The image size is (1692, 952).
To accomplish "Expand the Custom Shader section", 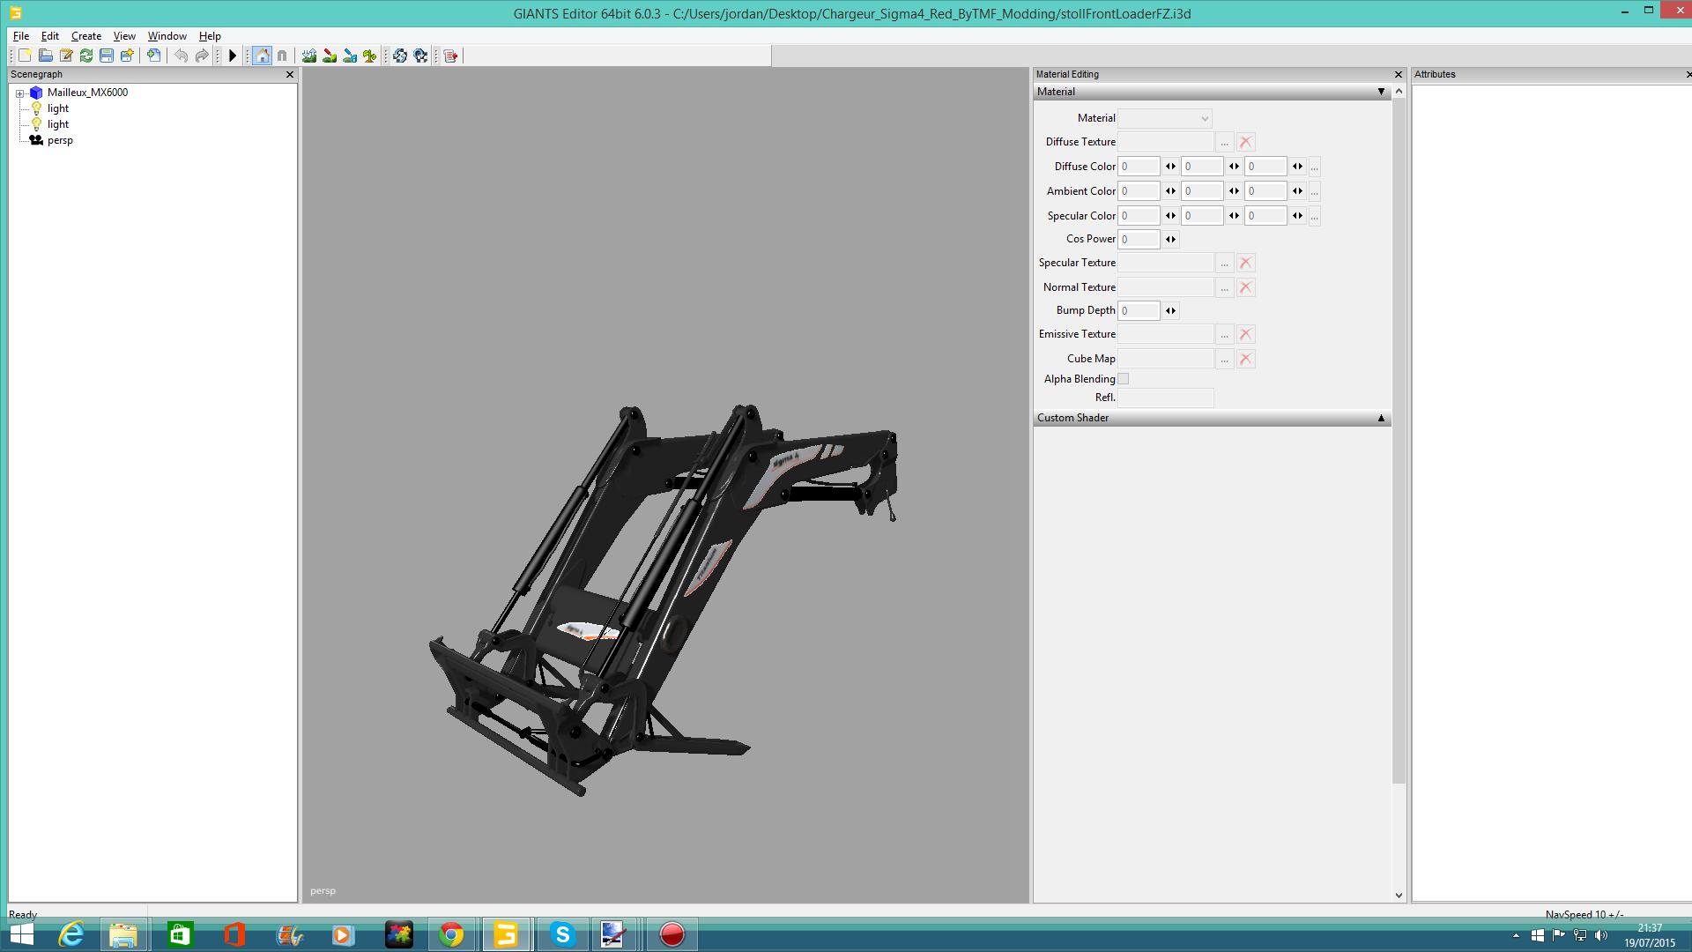I will click(x=1381, y=418).
